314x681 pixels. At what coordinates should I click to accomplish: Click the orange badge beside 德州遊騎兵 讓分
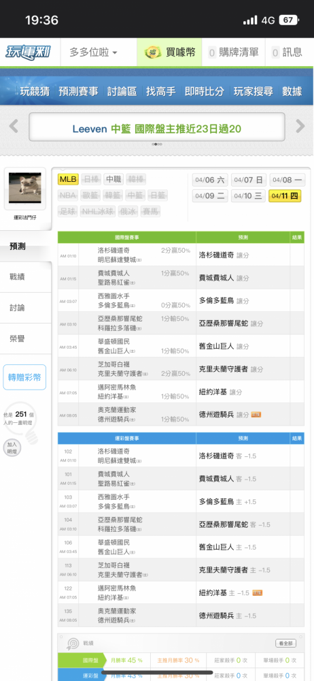click(256, 415)
